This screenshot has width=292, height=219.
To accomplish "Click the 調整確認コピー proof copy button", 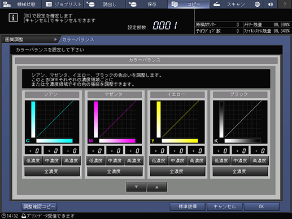I will [39, 207].
